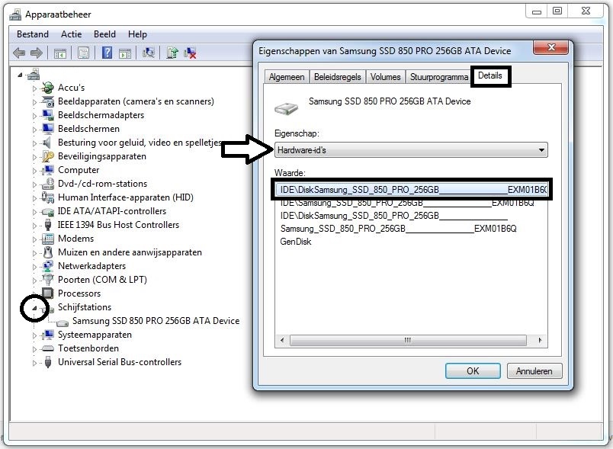Open the Beeld menu

tap(104, 34)
